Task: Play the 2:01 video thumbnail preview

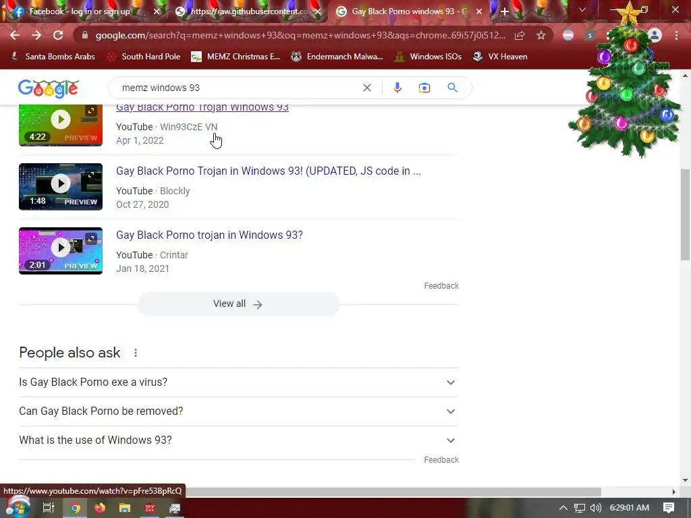Action: click(61, 251)
